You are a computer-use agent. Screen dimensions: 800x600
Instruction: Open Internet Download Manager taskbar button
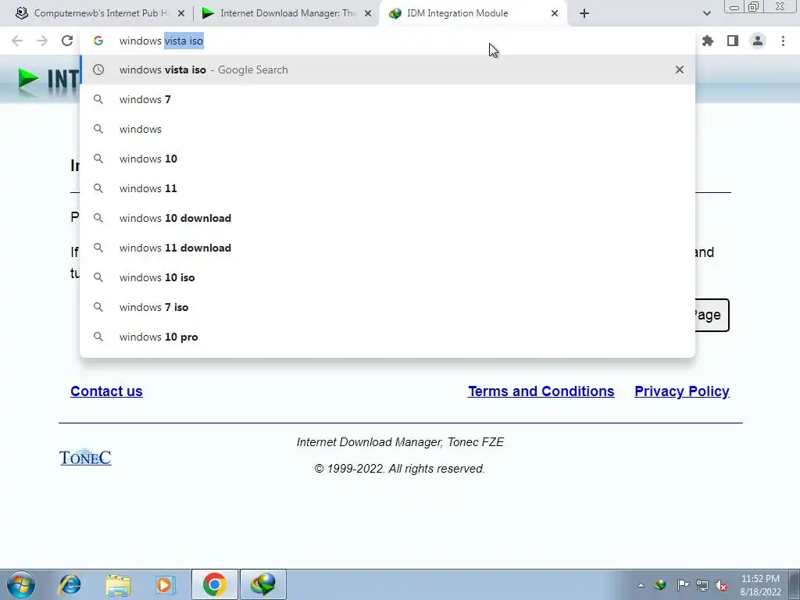[x=263, y=584]
